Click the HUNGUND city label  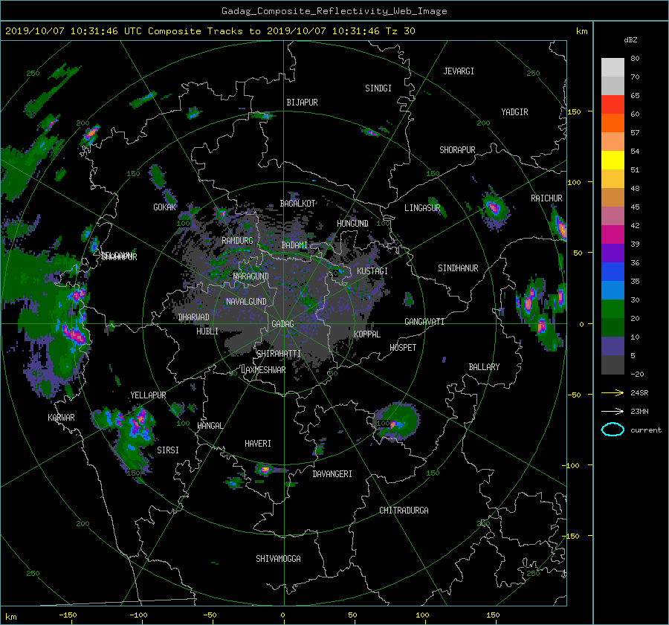[x=352, y=224]
